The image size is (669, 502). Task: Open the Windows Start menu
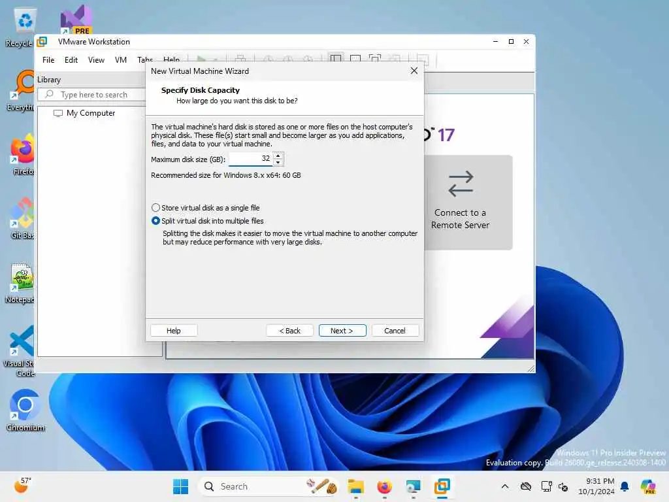pos(180,486)
